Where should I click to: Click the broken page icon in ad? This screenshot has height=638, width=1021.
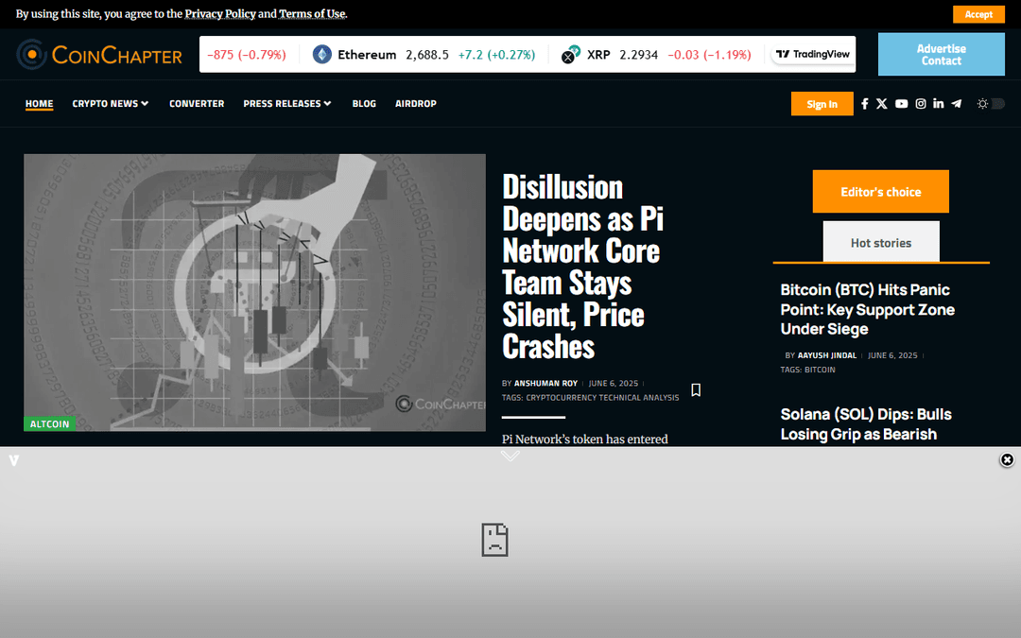point(494,540)
